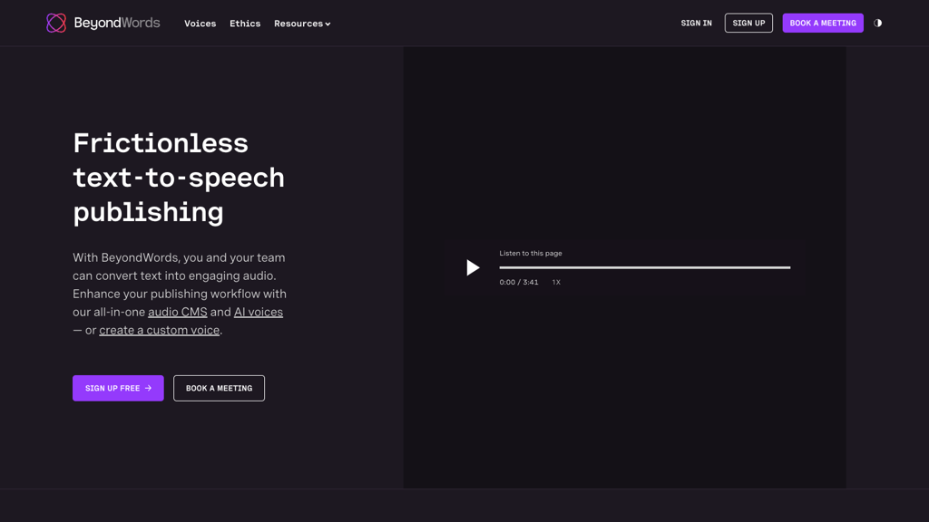929x522 pixels.
Task: Click the 0:00 / 3:41 time display
Action: click(x=517, y=282)
